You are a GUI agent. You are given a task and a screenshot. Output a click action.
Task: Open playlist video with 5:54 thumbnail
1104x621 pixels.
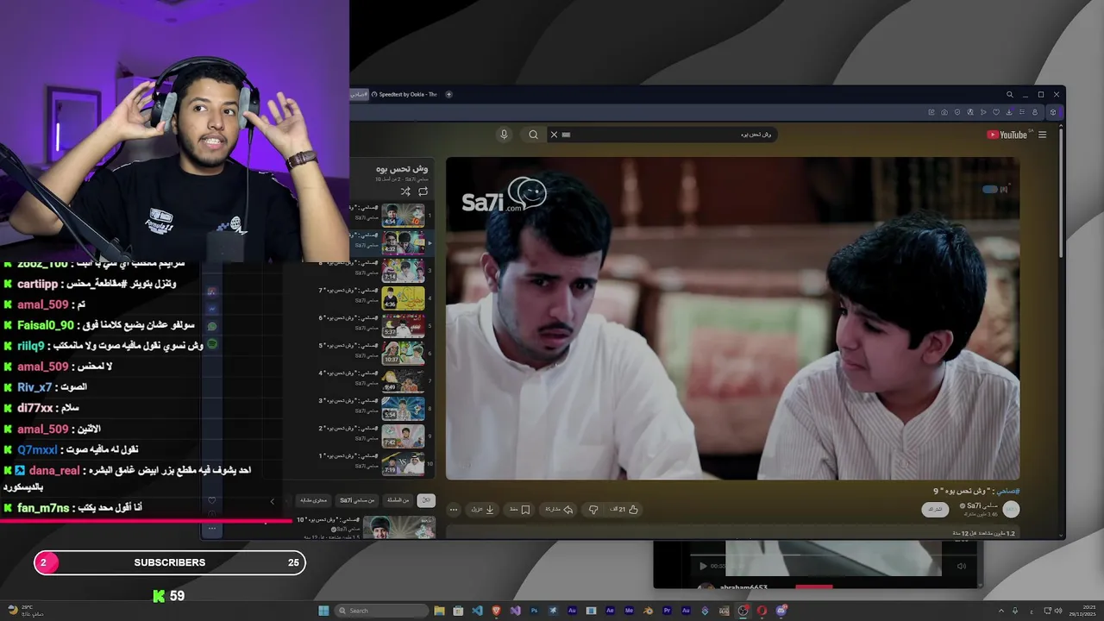[x=403, y=409]
